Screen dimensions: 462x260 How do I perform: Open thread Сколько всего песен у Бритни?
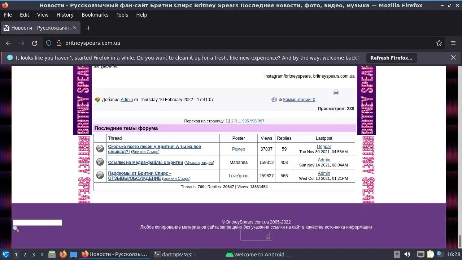[x=154, y=149]
